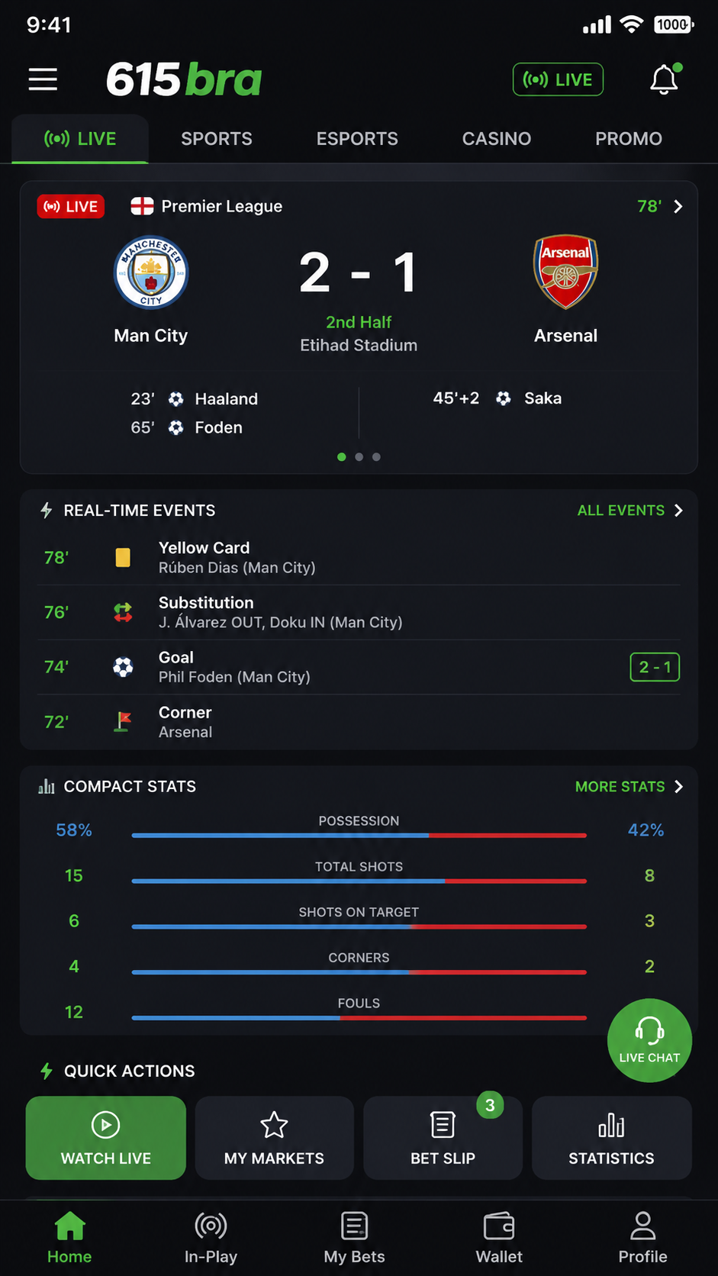Expand All Events list
Screen dimensions: 718x1276
[x=630, y=511]
